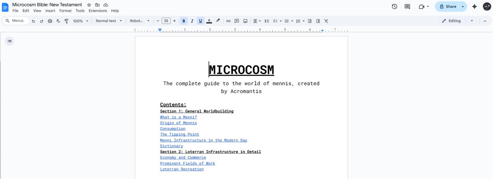Check the cloud document status icon
493x179 pixels.
106,5
